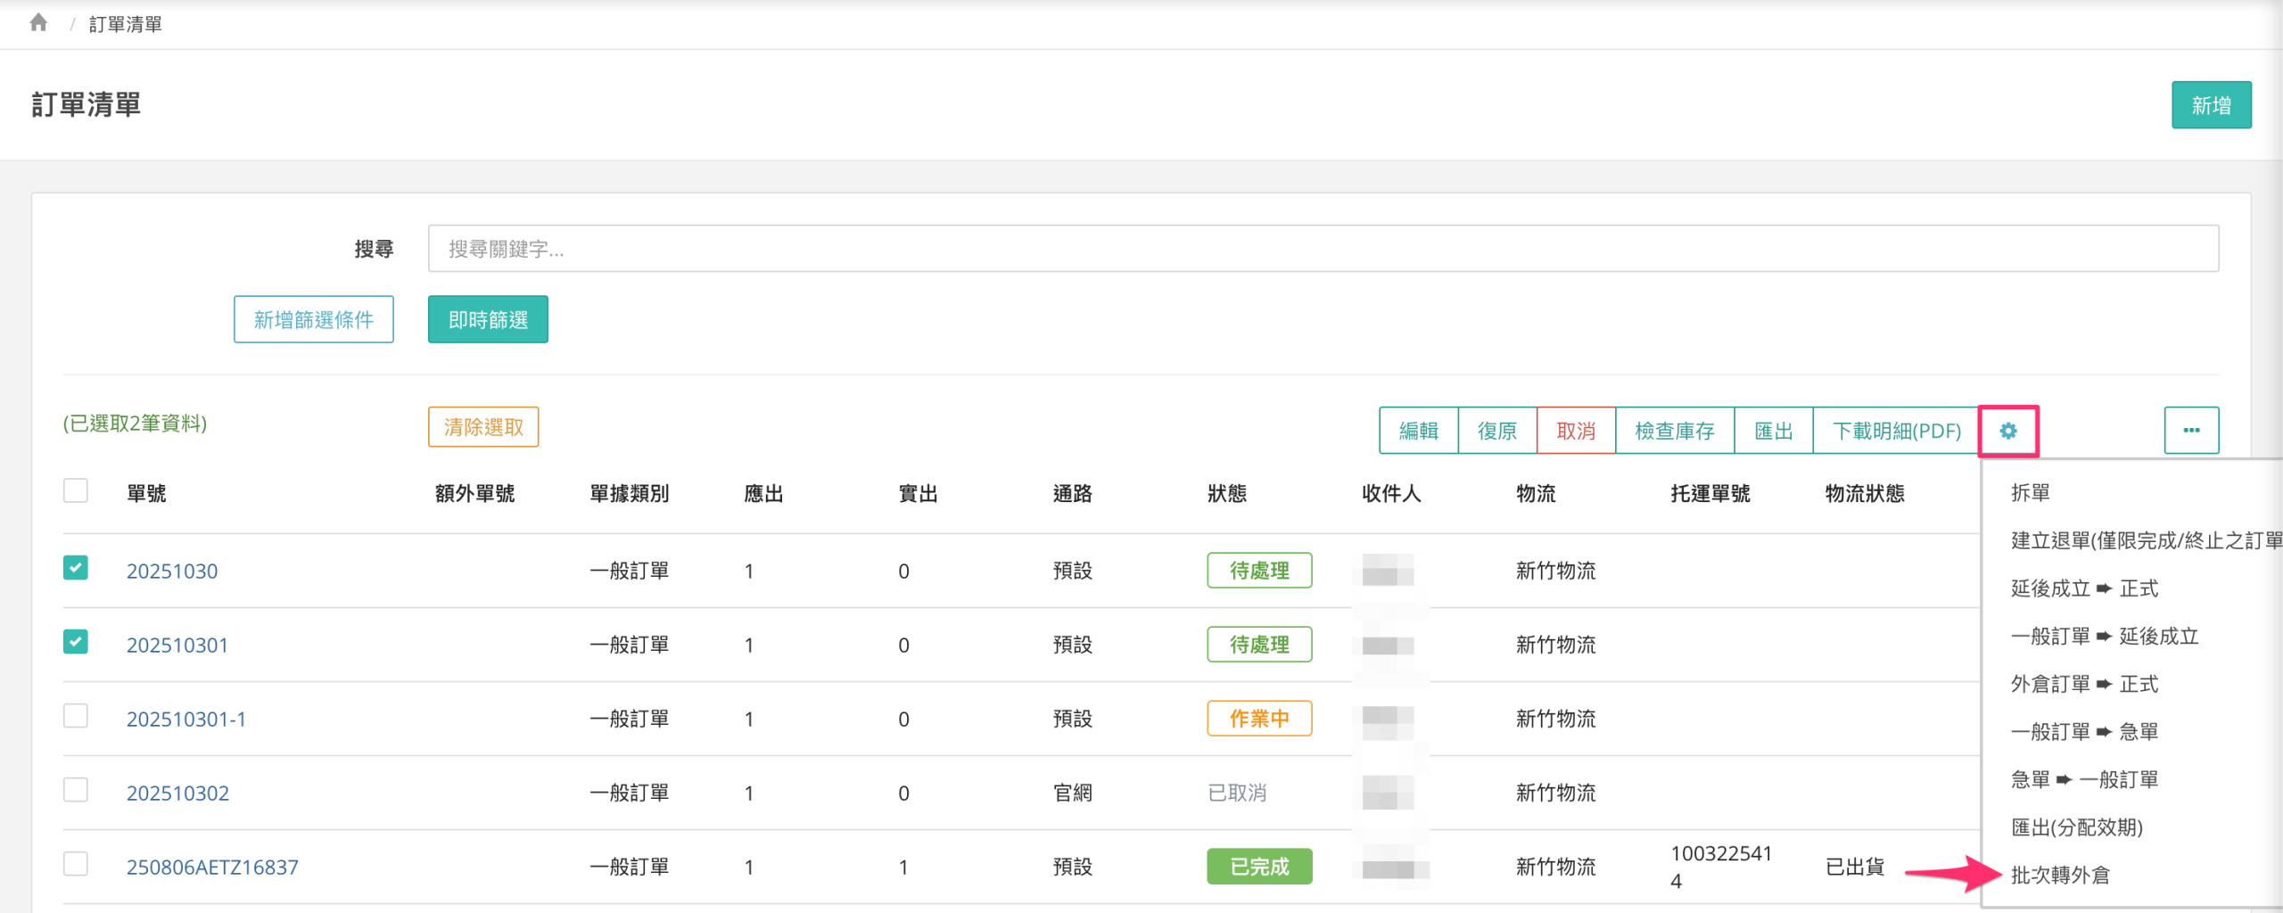This screenshot has width=2283, height=913.
Task: Click 清除選取 to clear selection
Action: (483, 427)
